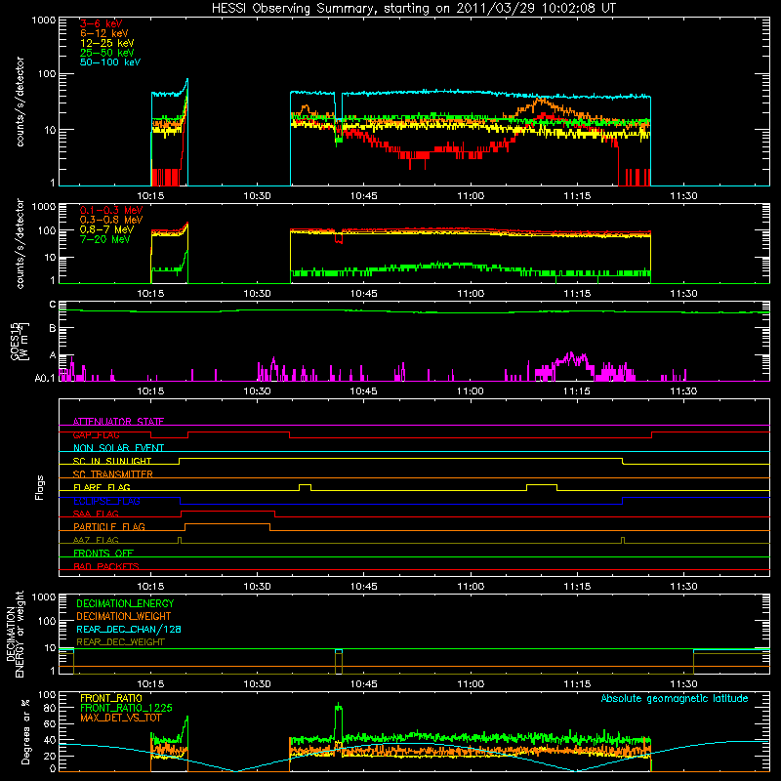Select the BAD_PACKETS flag label
The width and height of the screenshot is (781, 781).
coord(106,566)
